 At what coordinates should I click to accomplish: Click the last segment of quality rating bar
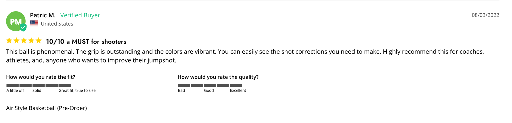tap(236, 85)
